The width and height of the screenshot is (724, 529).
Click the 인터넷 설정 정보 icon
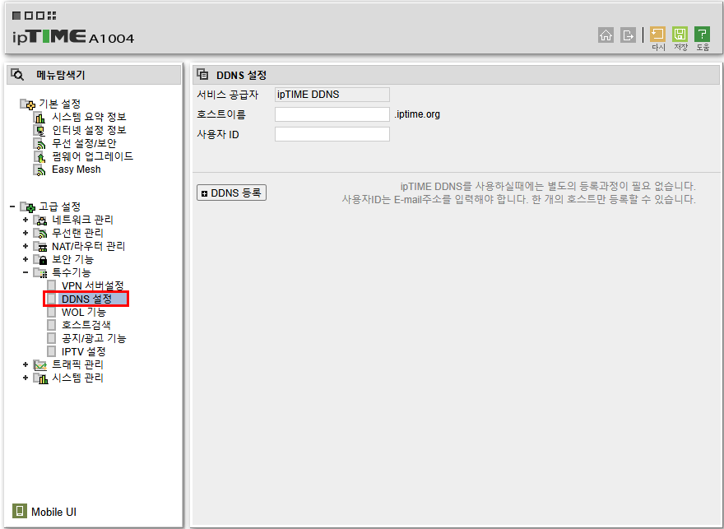pos(39,131)
